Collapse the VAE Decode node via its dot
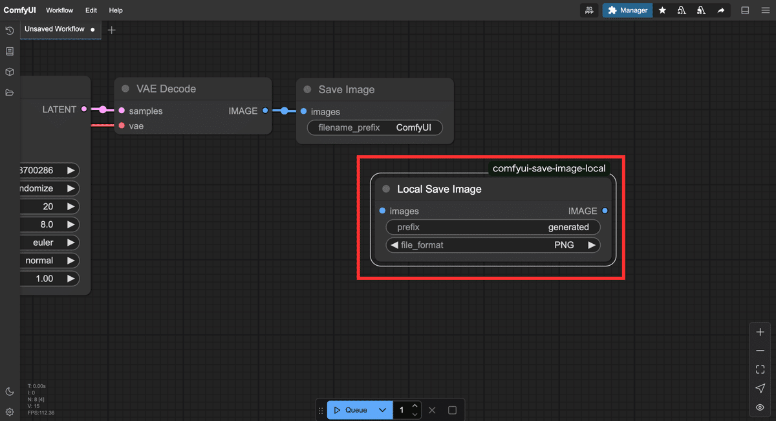Viewport: 776px width, 421px height. (126, 89)
